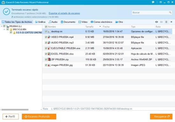Click the 16/05/2016 1:54:47 date cell
Image resolution: width=175 pixels, height=122 pixels.
coord(113,31)
